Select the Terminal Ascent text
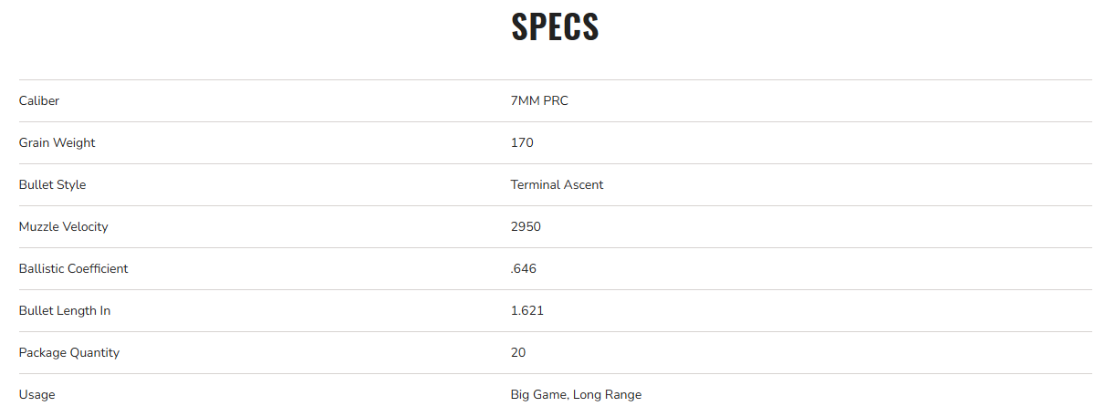The width and height of the screenshot is (1105, 417). coord(557,184)
